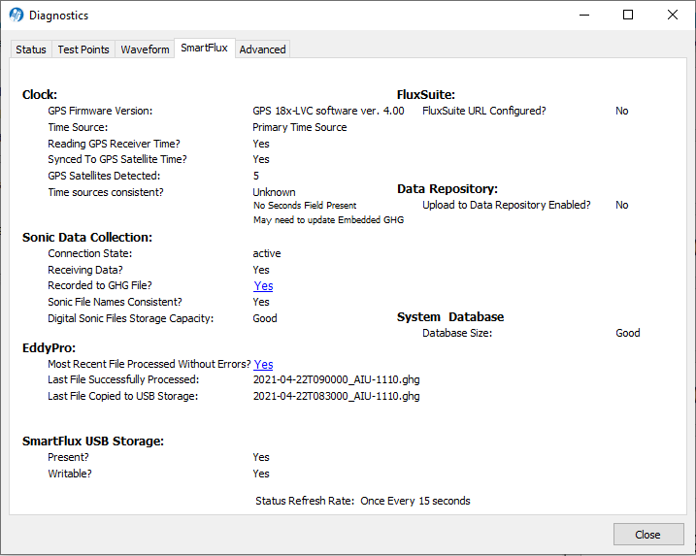Click the FluxSuite URL Configured? label
The width and height of the screenshot is (696, 556).
(483, 111)
